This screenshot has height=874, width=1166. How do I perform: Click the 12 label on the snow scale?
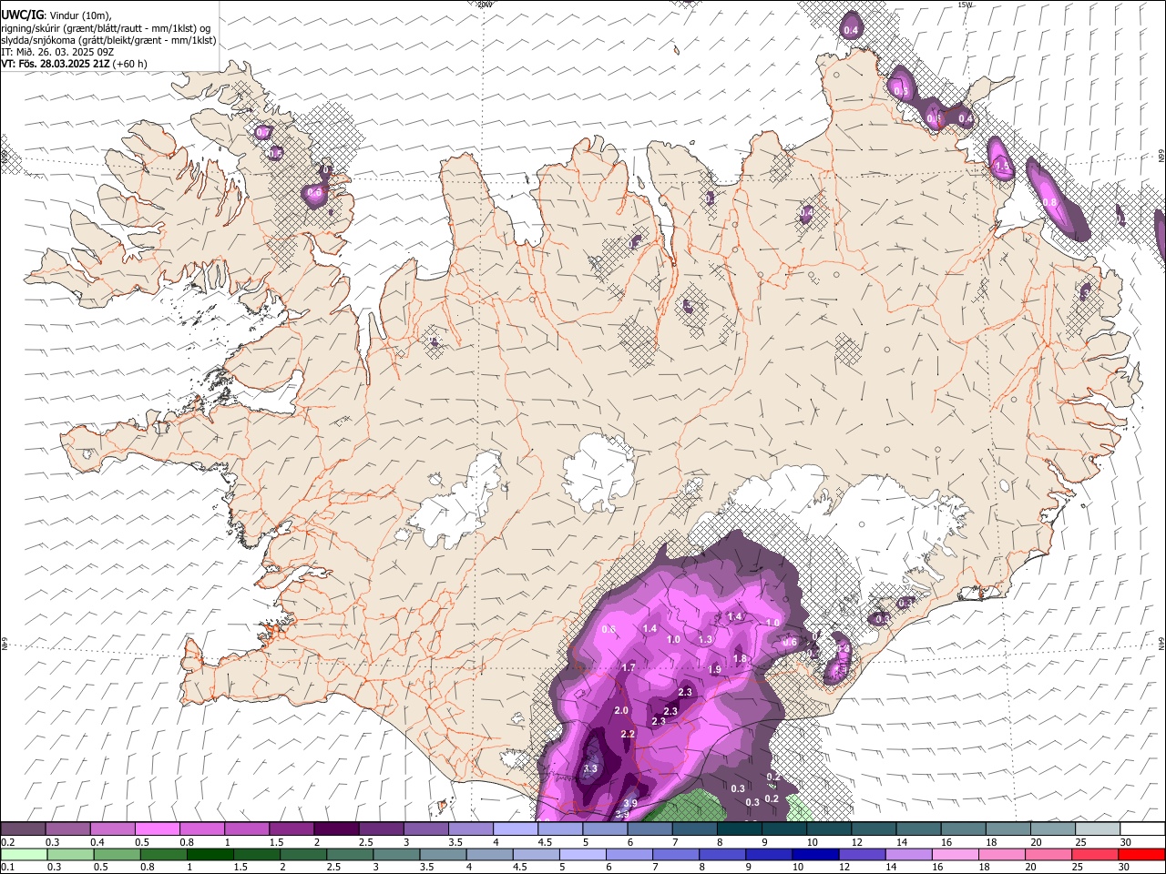857,842
